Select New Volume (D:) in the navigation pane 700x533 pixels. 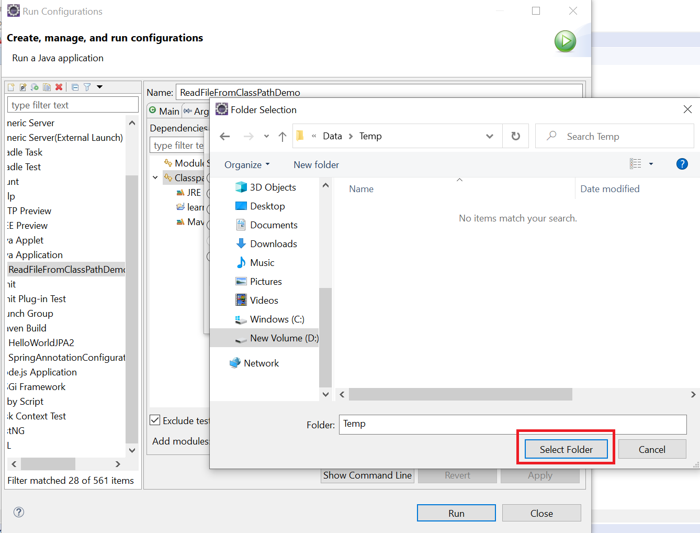(284, 338)
